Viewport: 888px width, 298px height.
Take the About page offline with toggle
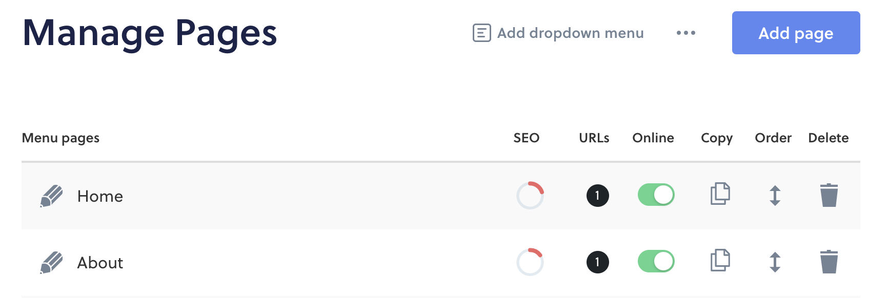click(x=656, y=261)
